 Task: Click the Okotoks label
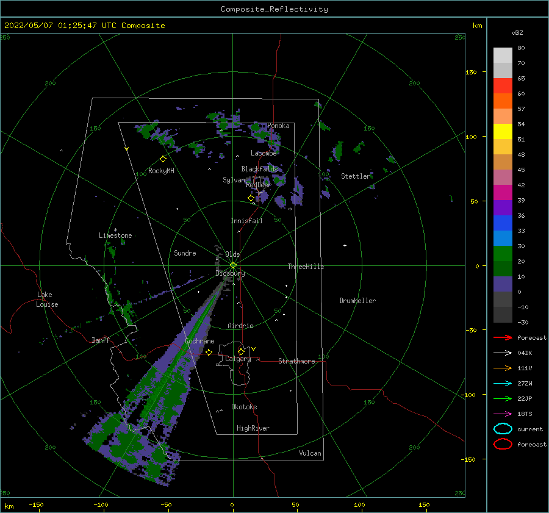tap(244, 407)
